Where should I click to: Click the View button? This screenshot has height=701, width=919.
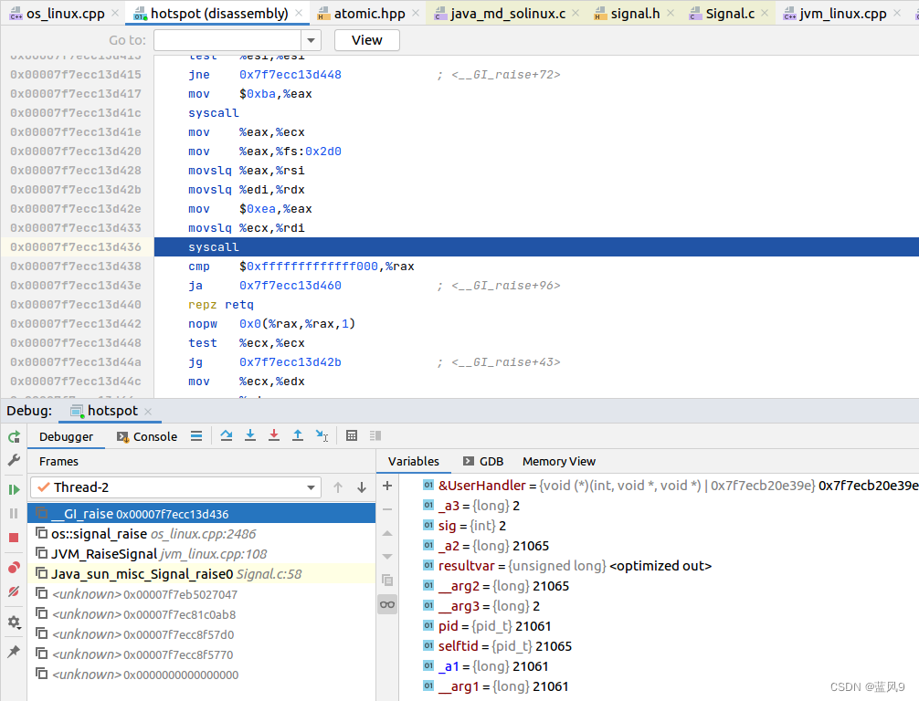pos(367,40)
